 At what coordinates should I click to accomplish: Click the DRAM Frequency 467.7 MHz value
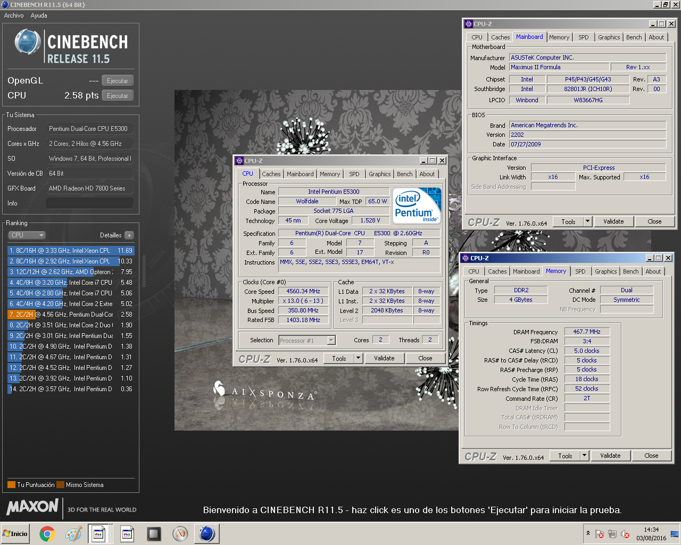(587, 332)
